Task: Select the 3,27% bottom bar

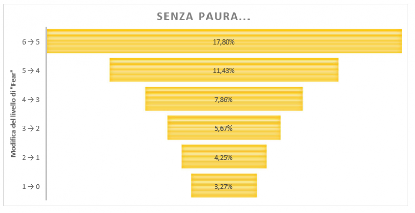Action: coord(224,186)
